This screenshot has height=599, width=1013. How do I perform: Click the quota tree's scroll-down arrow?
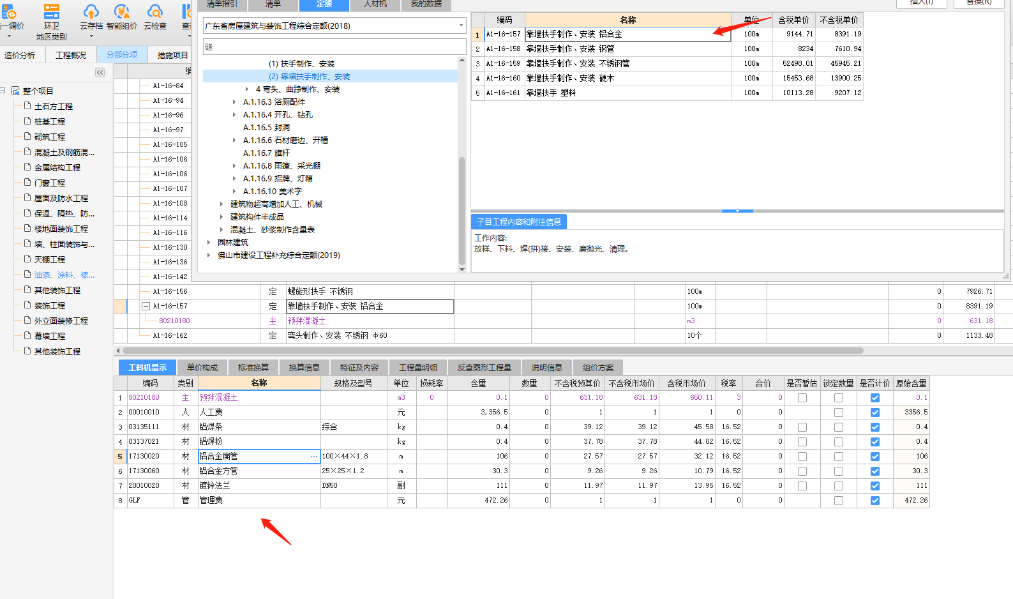pyautogui.click(x=462, y=269)
